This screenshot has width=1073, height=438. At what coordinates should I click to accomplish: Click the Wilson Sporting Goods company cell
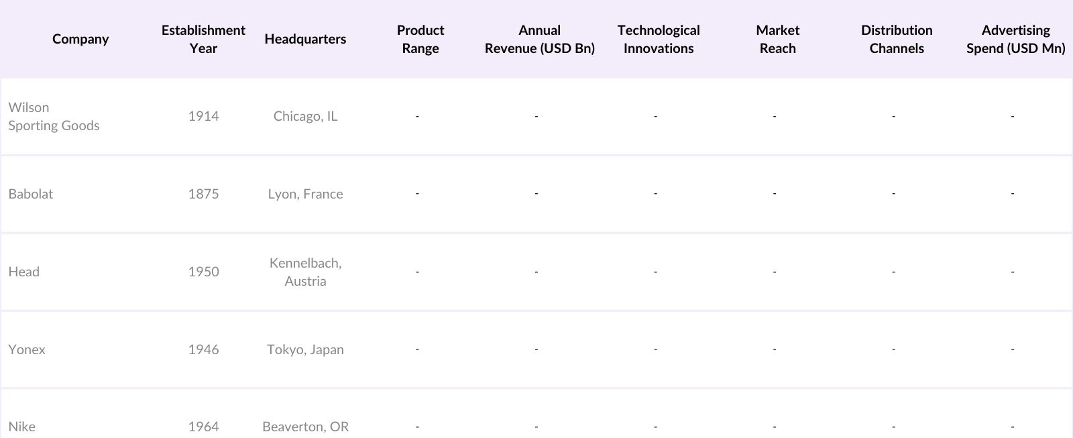(x=54, y=117)
